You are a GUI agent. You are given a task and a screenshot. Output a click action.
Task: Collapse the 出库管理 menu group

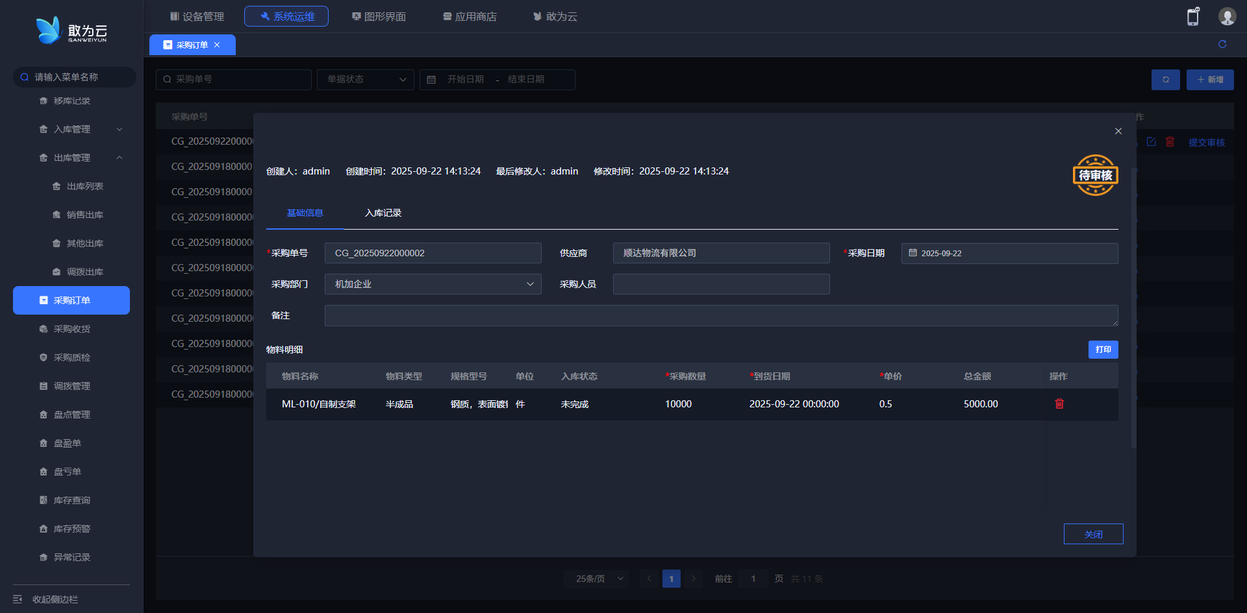click(x=119, y=158)
